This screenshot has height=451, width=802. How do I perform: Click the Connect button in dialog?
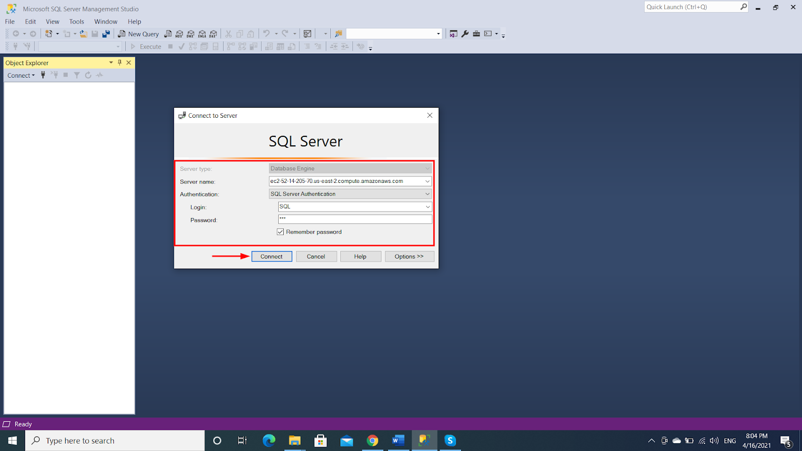pos(272,257)
